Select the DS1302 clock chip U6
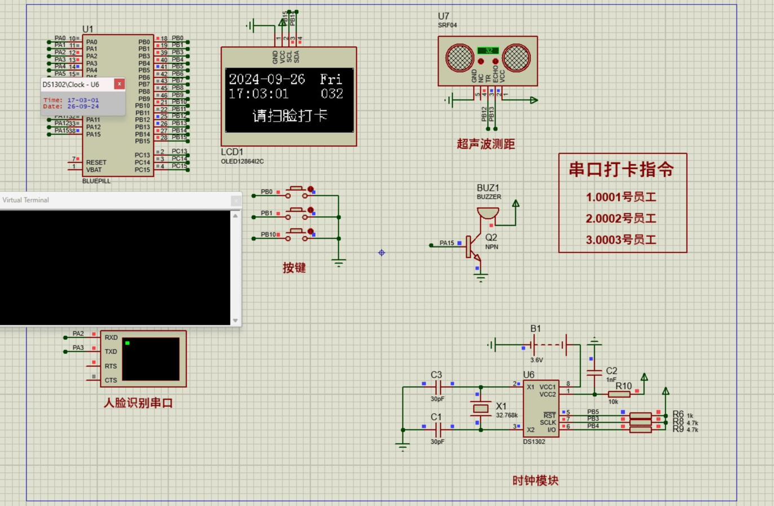The width and height of the screenshot is (774, 506). point(542,408)
